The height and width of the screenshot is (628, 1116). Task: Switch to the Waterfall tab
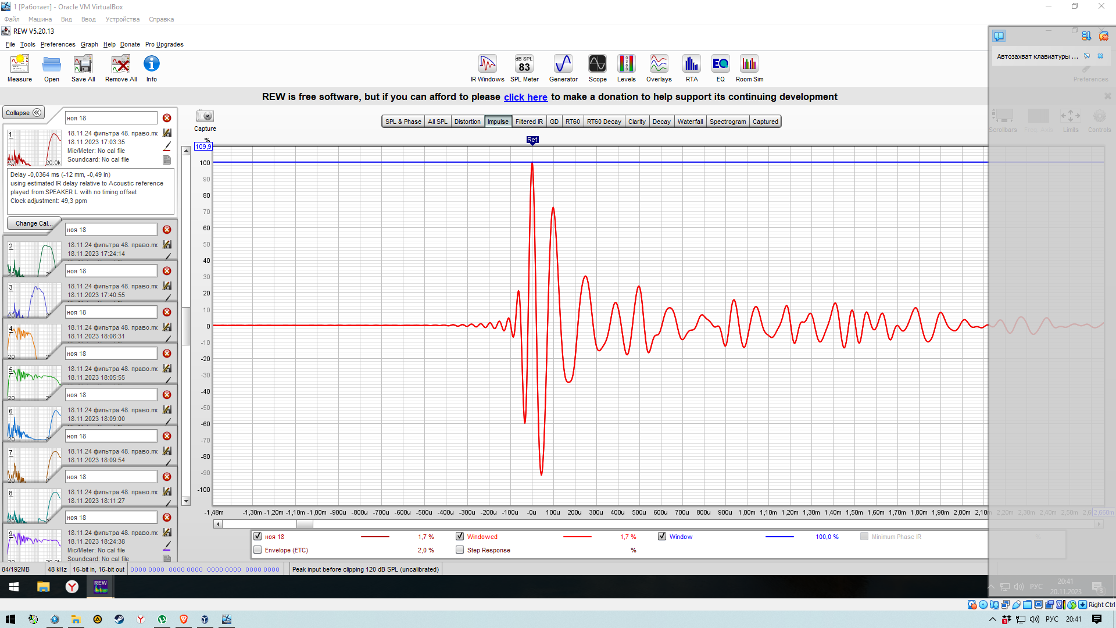pos(690,122)
